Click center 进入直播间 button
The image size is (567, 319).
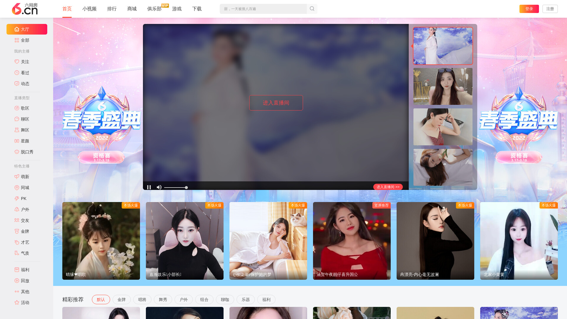coord(276,103)
